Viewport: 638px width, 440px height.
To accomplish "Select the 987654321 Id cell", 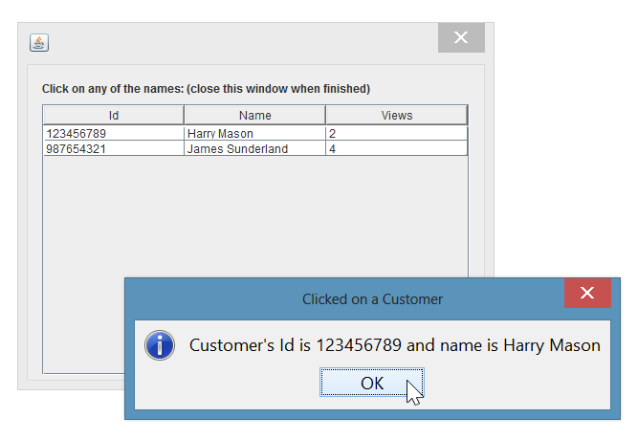I will point(114,149).
